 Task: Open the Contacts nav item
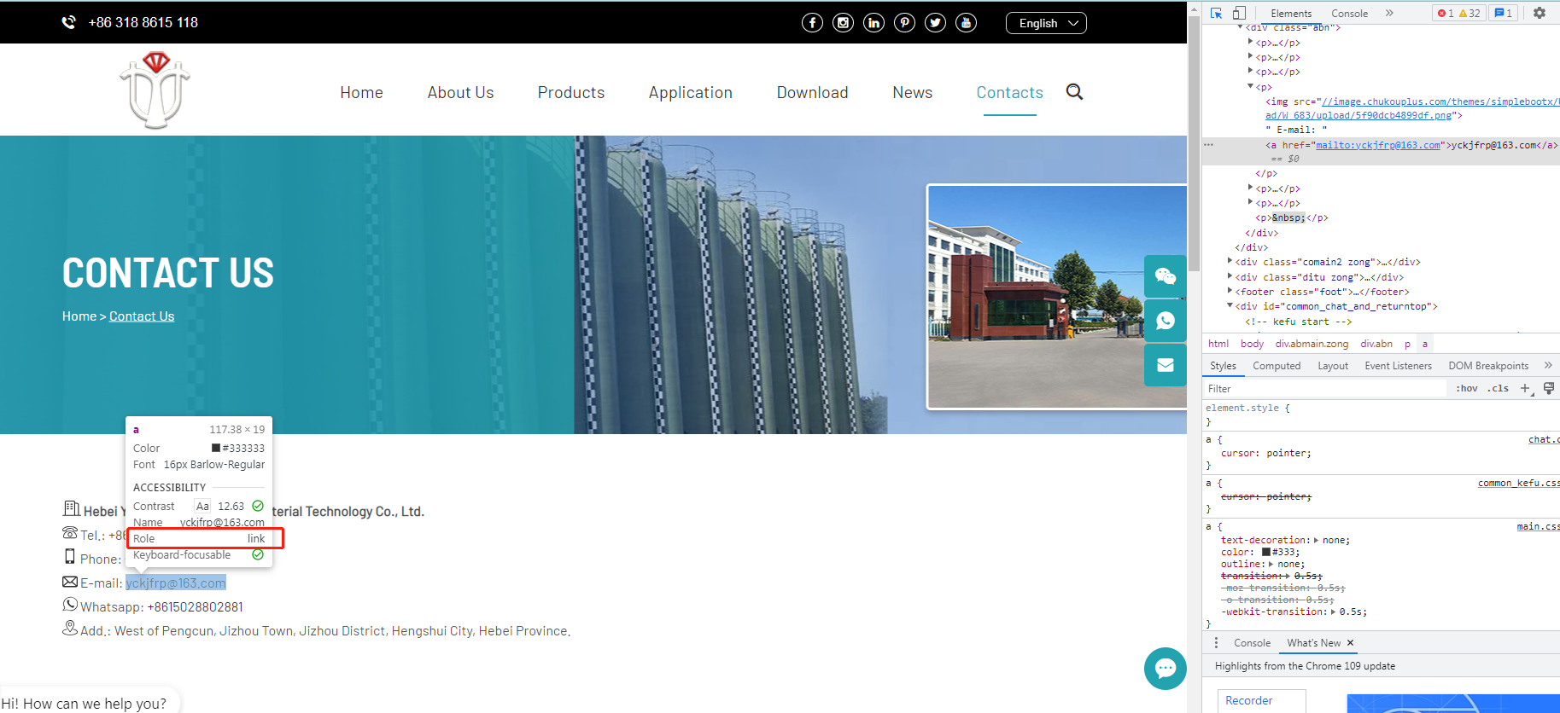coord(1009,92)
